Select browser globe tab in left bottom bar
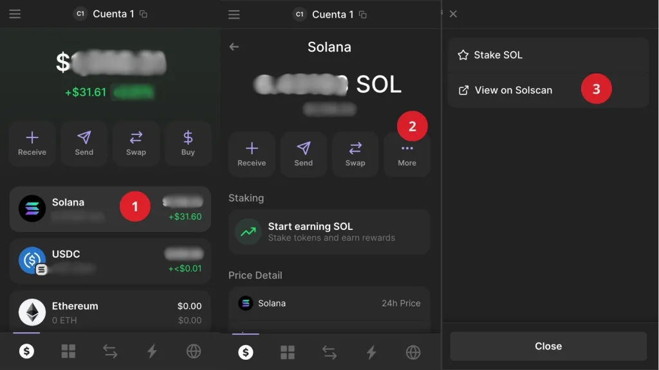Image resolution: width=659 pixels, height=370 pixels. point(194,351)
